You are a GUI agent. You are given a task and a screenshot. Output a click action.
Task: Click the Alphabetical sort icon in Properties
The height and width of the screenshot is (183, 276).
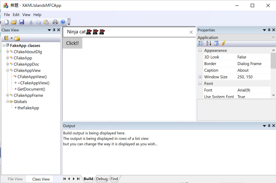click(209, 43)
